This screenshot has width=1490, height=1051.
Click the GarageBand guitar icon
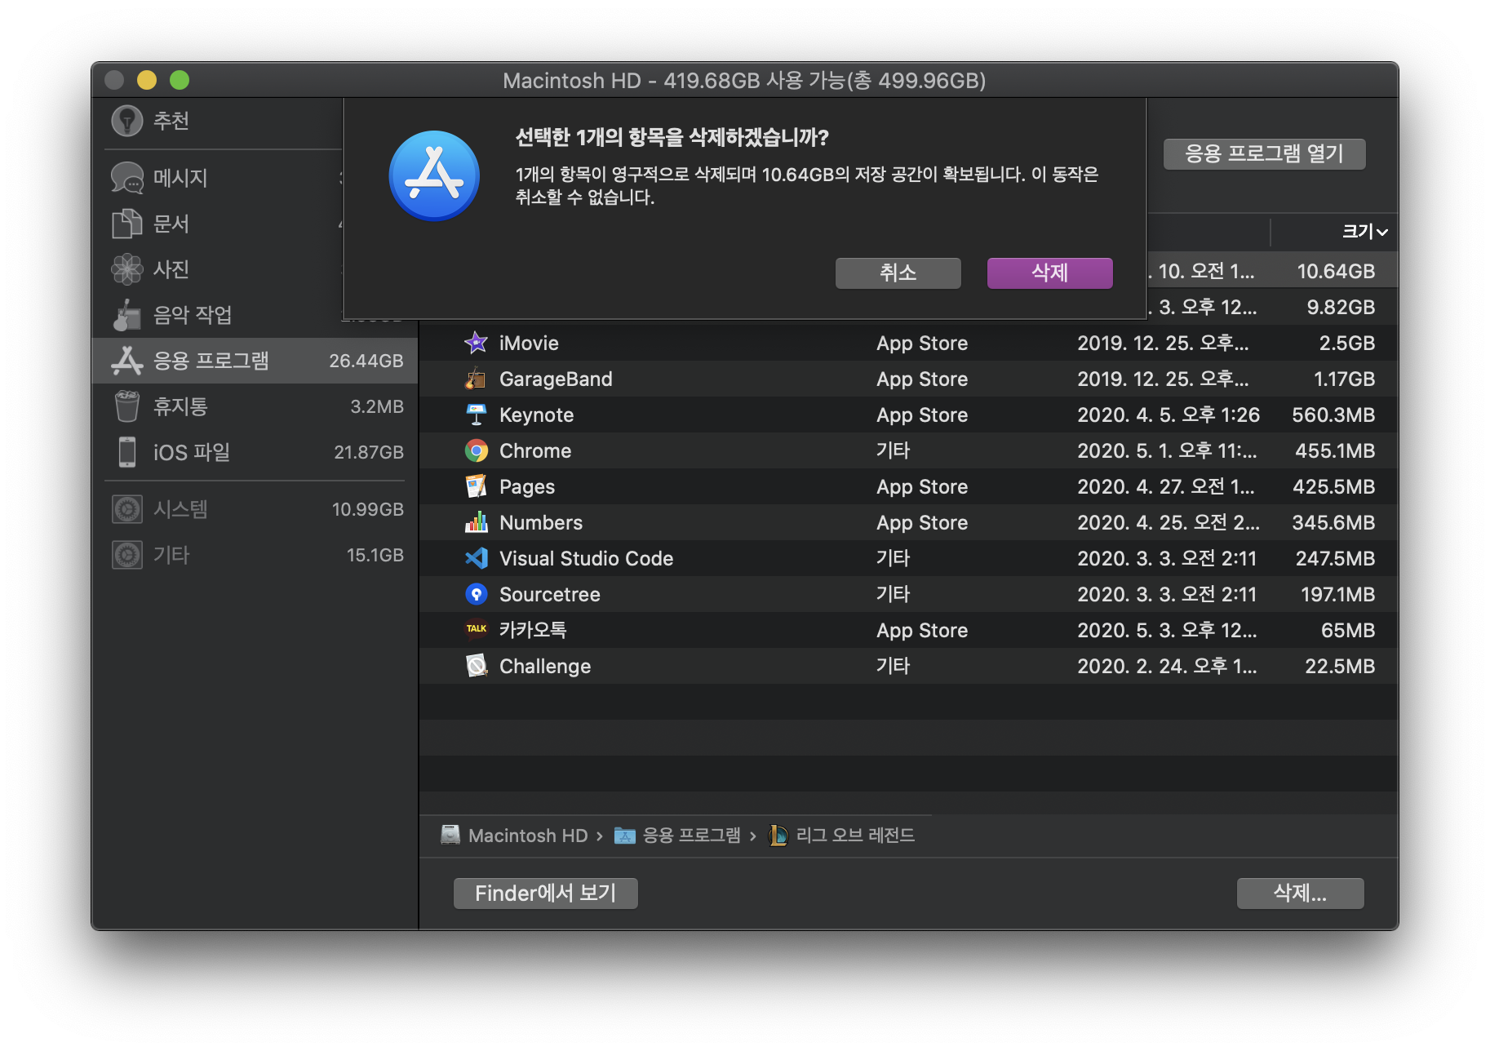tap(476, 379)
